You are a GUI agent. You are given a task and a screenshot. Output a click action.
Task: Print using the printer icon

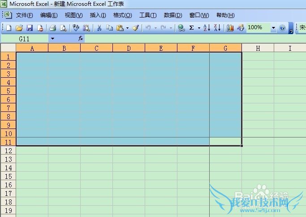53,28
